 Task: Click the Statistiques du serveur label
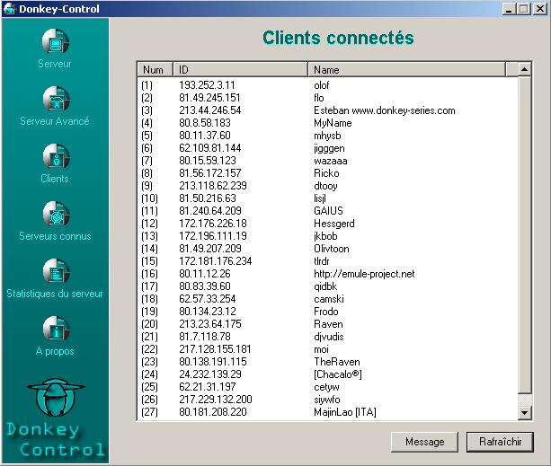coord(55,294)
